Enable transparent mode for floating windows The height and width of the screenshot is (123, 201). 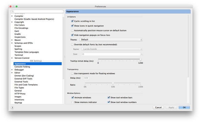(x=72, y=73)
